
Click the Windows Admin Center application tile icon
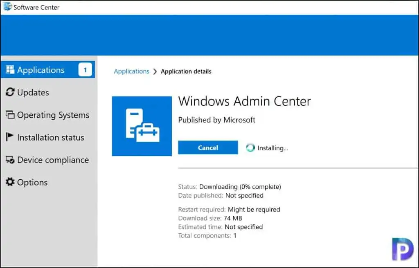coord(142,126)
